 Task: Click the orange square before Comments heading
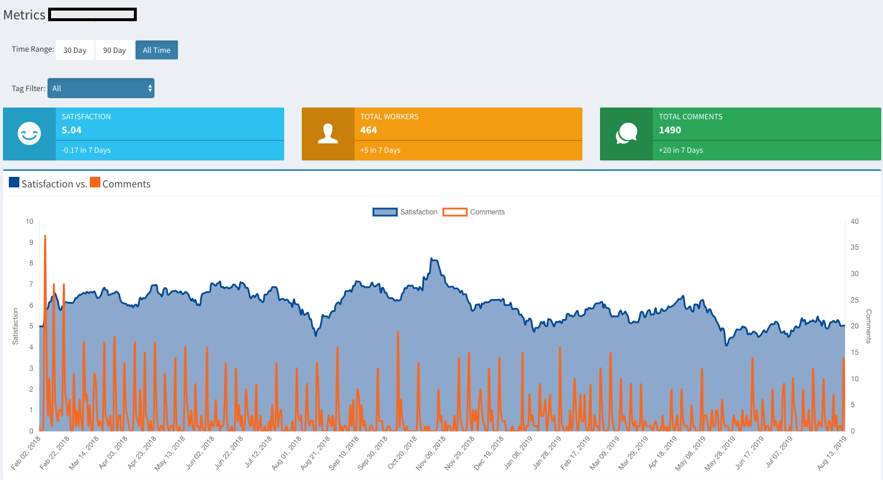pos(95,183)
